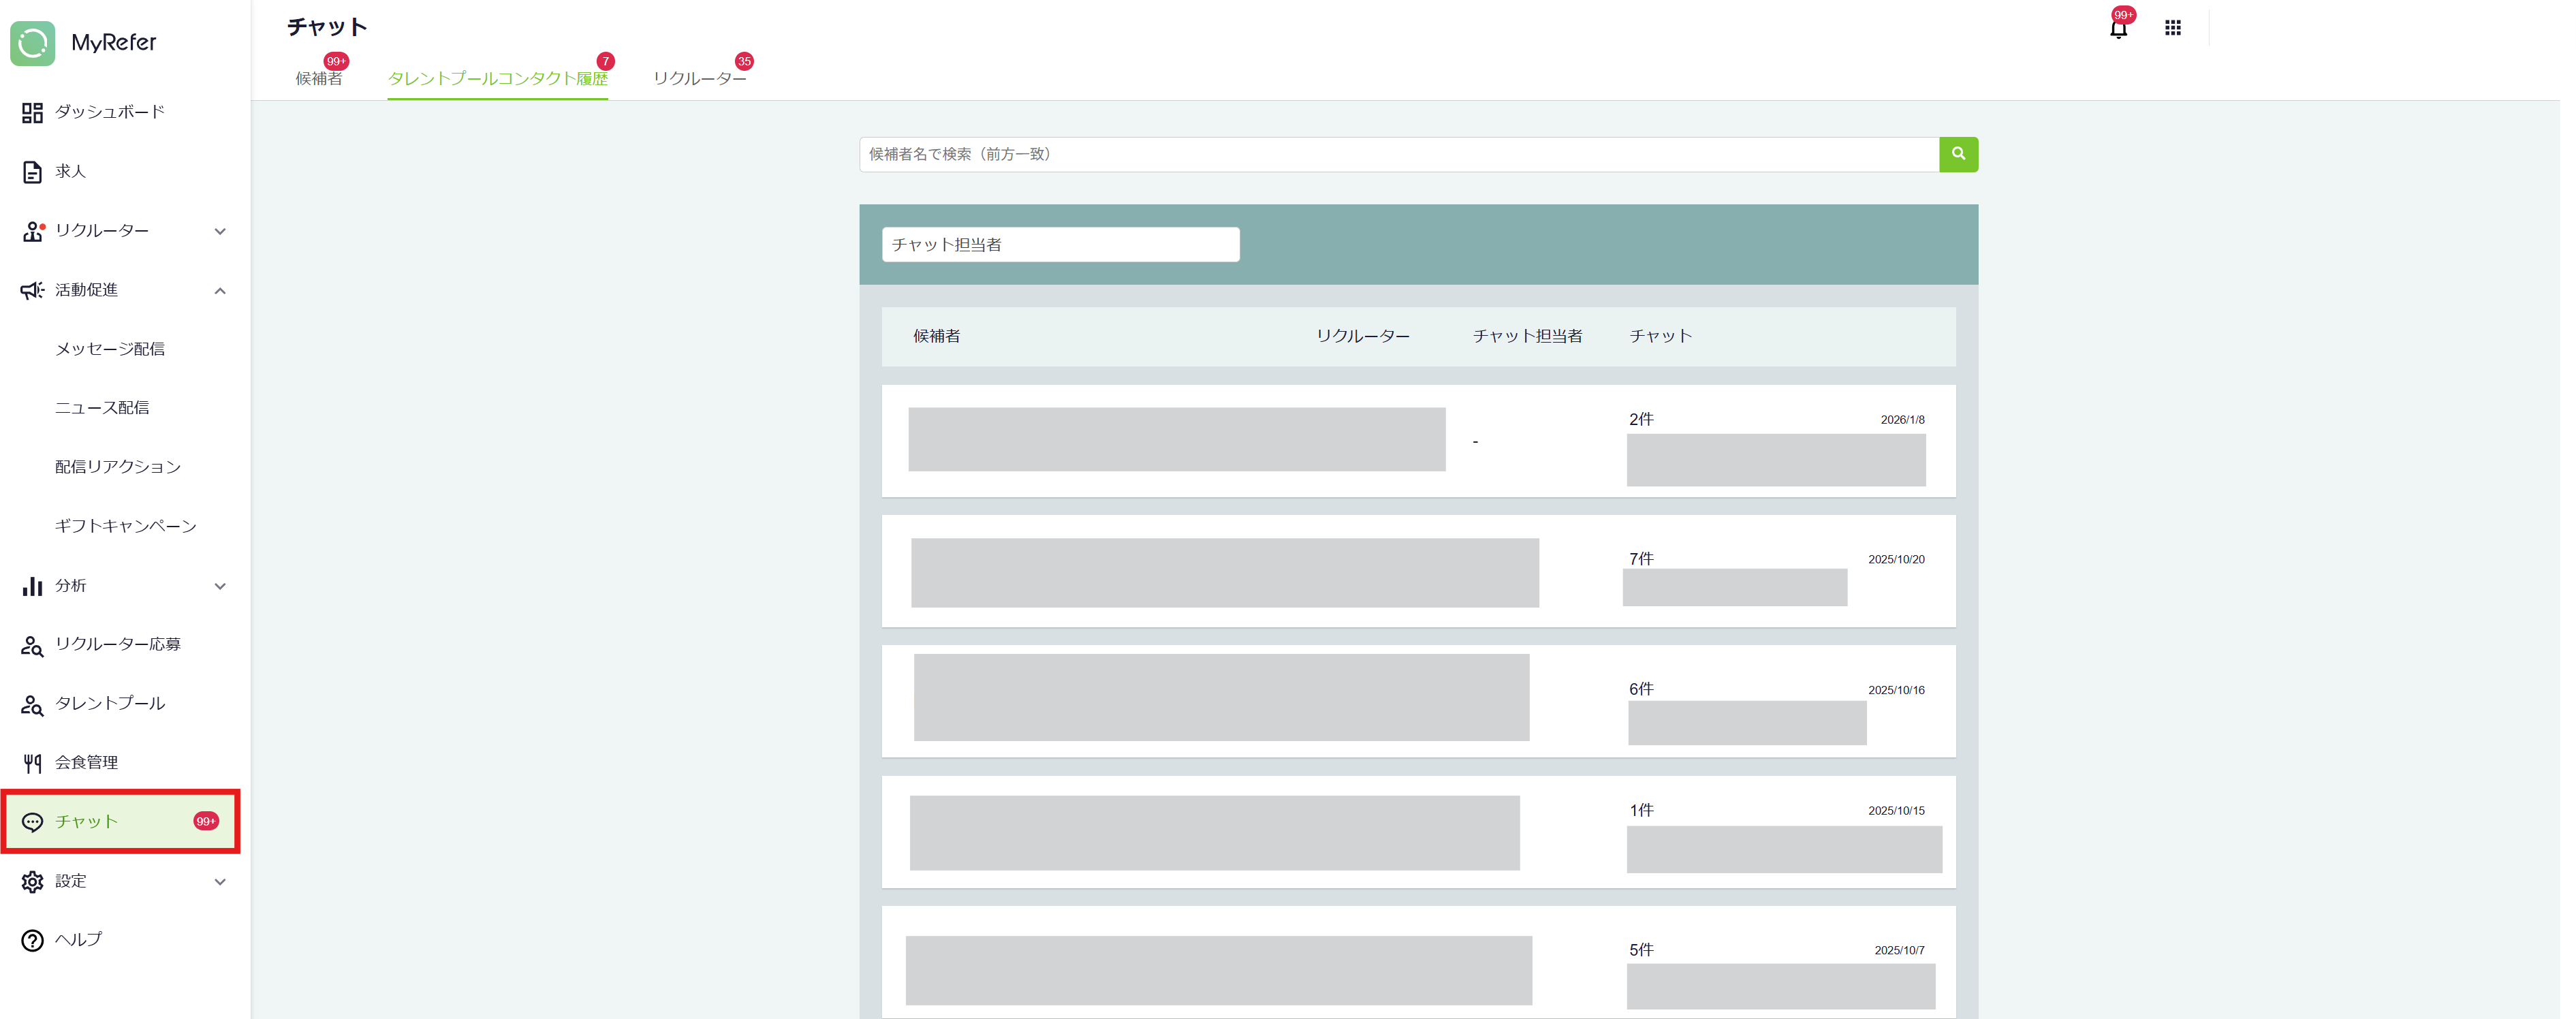Screen dimensions: 2576x1019
Task: Collapse the 活動促進 sidebar section
Action: pyautogui.click(x=220, y=291)
